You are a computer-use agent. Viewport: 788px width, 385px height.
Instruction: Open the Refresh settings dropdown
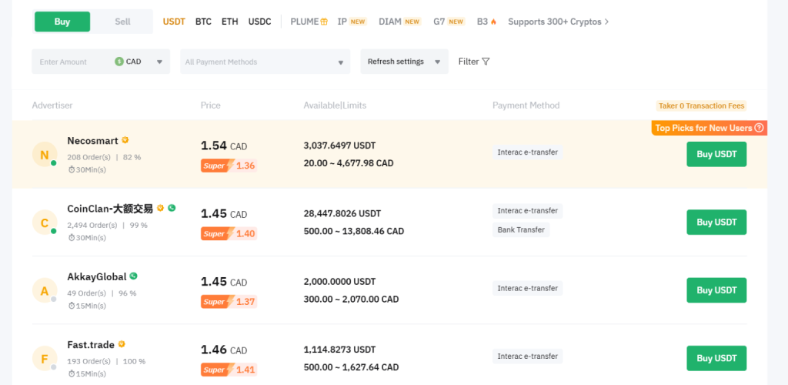point(404,62)
